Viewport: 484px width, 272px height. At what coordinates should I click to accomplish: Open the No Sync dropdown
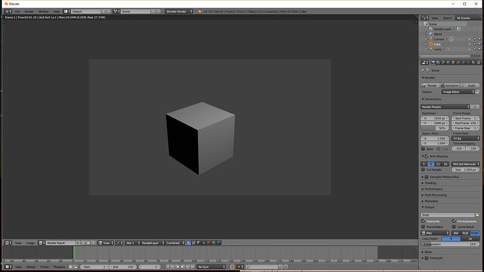[x=211, y=267]
